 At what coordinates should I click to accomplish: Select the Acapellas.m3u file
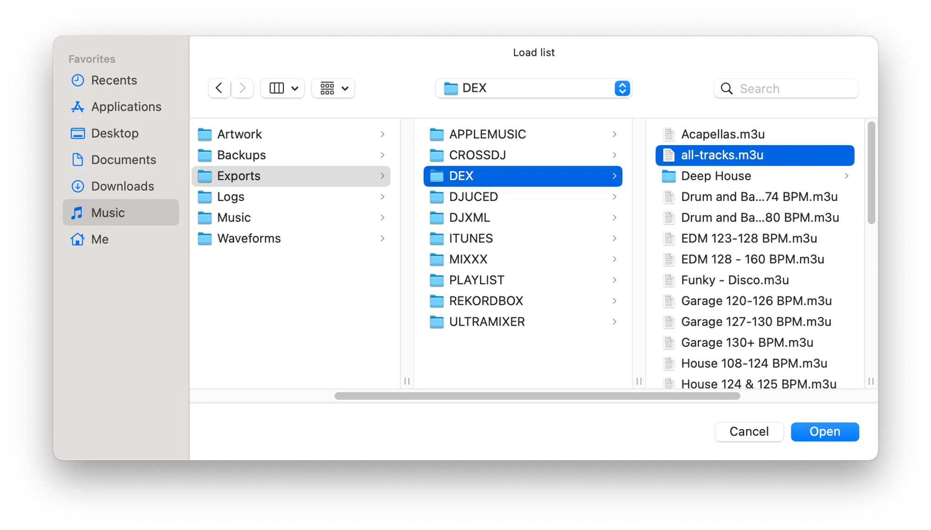coord(722,134)
